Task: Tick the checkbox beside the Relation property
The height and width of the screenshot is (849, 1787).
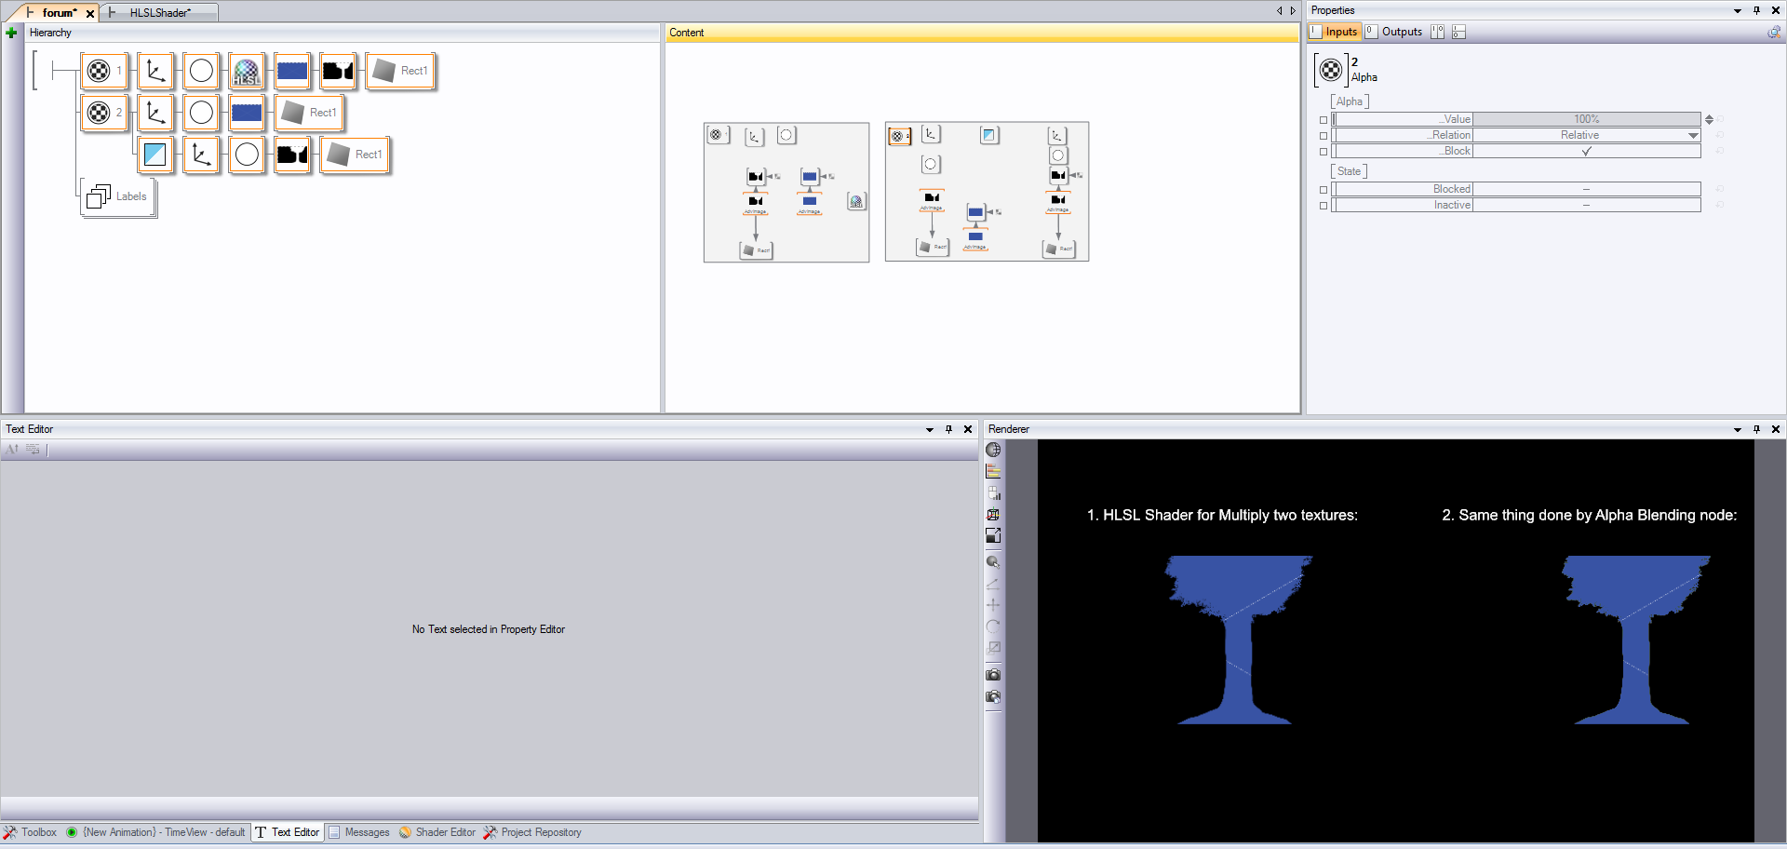Action: pos(1323,136)
